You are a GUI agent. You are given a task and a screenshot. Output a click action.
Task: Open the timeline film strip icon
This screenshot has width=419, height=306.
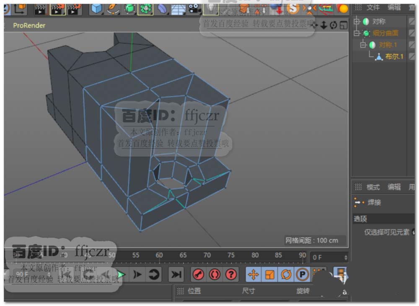coord(340,275)
